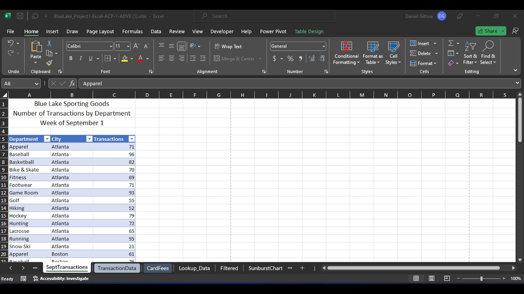Image resolution: width=524 pixels, height=294 pixels.
Task: Toggle Bold formatting
Action: [71, 58]
